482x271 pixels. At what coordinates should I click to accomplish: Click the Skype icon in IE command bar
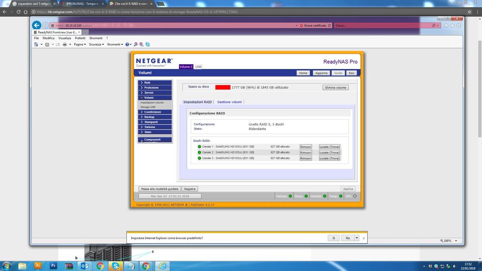coord(148,44)
